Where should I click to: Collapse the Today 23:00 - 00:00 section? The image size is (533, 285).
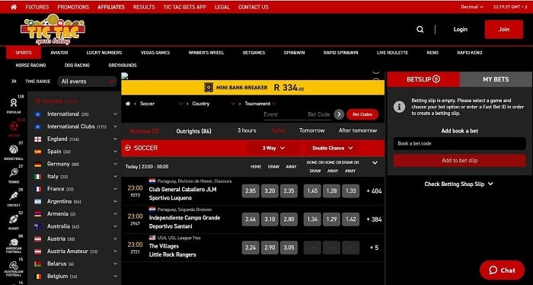click(375, 163)
